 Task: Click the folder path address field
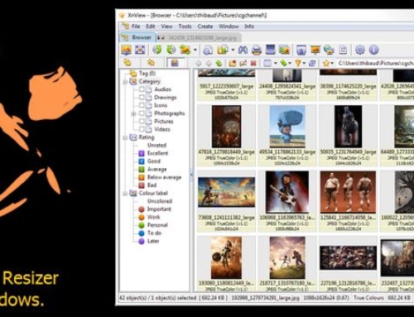tap(375, 63)
